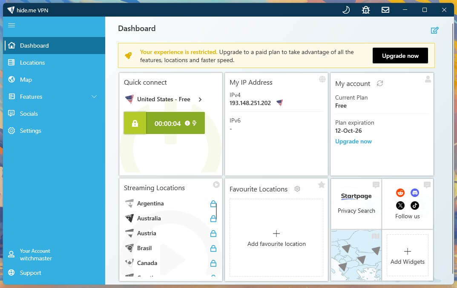Expand the Features submenu chevron
Screen dimensions: 457x288
tap(94, 97)
